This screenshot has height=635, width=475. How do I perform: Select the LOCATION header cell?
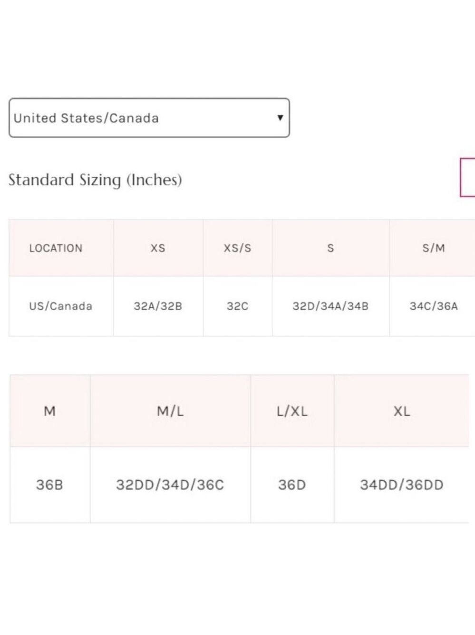point(61,248)
